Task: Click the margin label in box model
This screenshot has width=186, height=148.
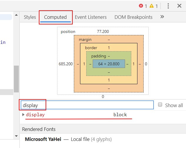Action: [x=85, y=39]
